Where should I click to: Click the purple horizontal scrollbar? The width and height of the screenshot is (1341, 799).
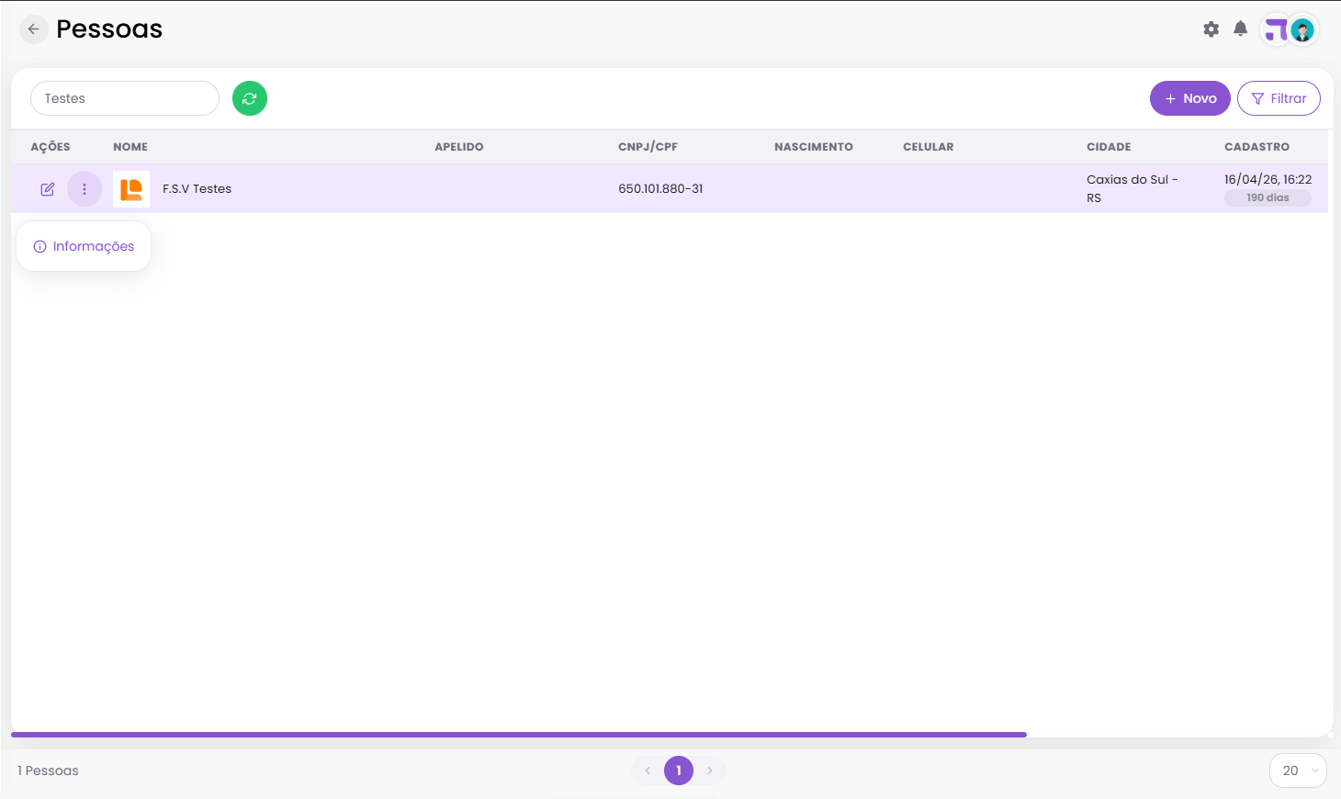click(519, 735)
